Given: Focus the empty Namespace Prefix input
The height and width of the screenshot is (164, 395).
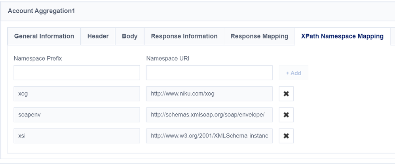Looking at the screenshot, I should click(x=77, y=73).
